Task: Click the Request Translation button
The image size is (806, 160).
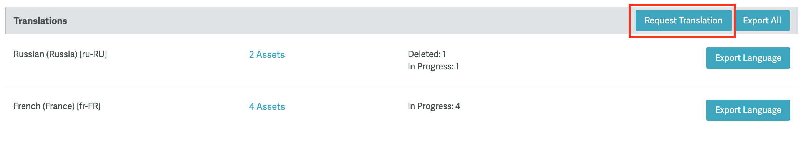Action: click(683, 21)
